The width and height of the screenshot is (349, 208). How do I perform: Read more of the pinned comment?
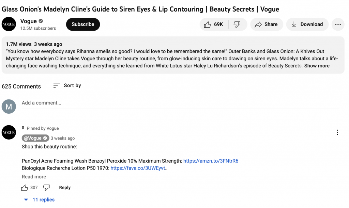(x=34, y=177)
